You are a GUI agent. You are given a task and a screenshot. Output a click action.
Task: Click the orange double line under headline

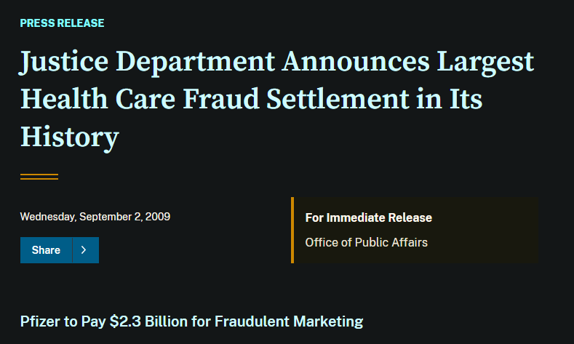click(39, 176)
